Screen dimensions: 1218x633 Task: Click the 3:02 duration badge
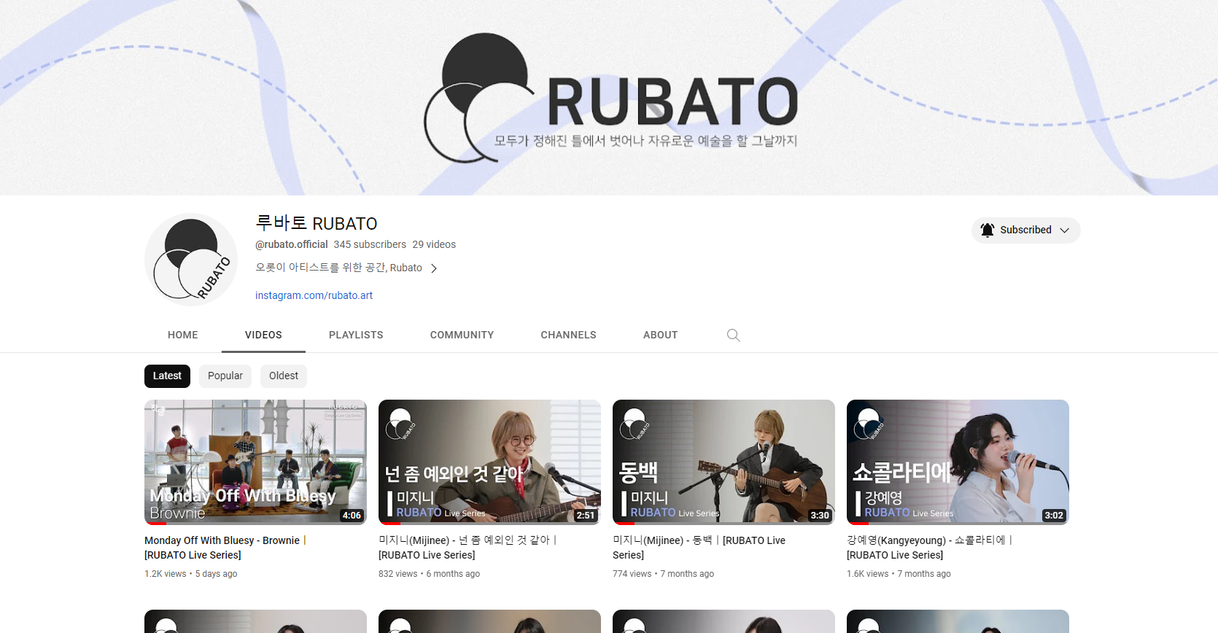pyautogui.click(x=1054, y=515)
